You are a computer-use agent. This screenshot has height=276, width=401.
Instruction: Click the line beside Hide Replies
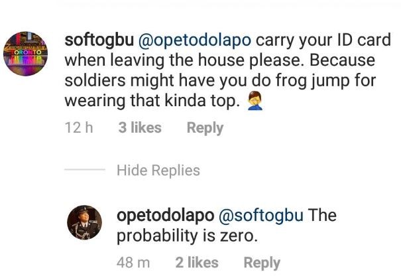tap(85, 171)
